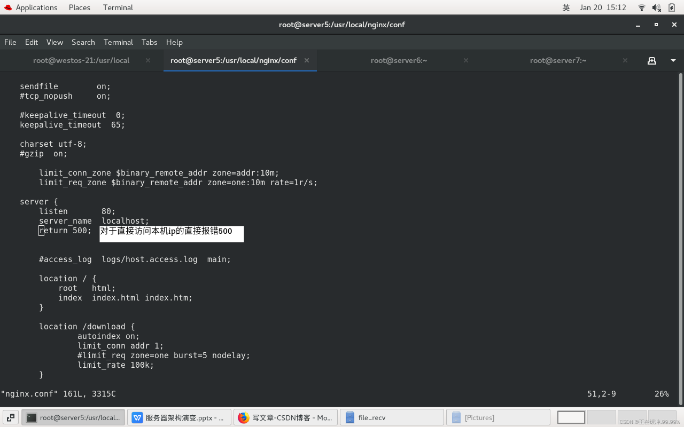Click the '#access_log logs/host.access.log main;' line

coord(135,259)
